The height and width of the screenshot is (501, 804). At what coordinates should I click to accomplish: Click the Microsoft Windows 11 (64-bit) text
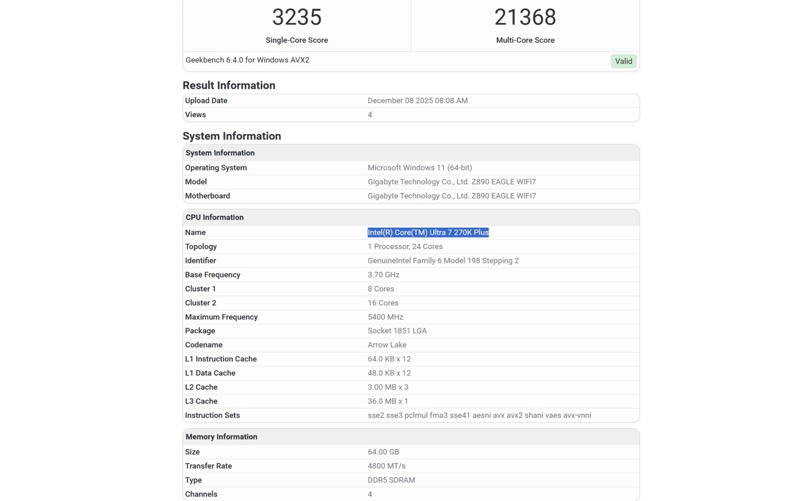[x=420, y=168]
